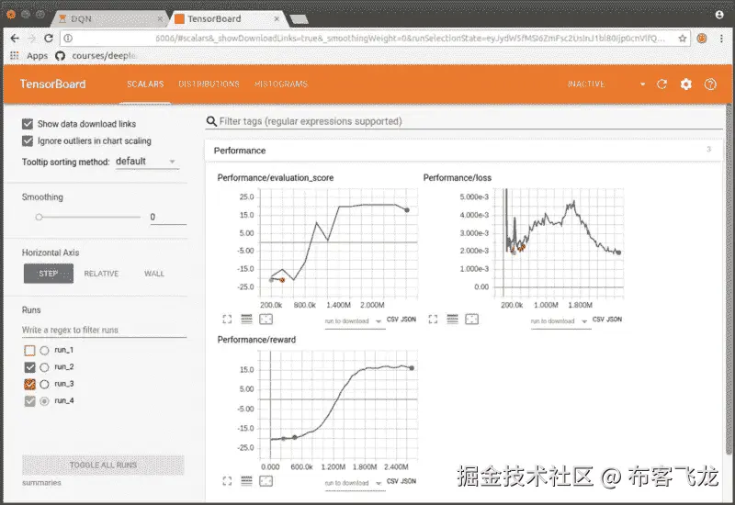The image size is (735, 505).
Task: Set horizontal axis to RELATIVE
Action: point(101,274)
